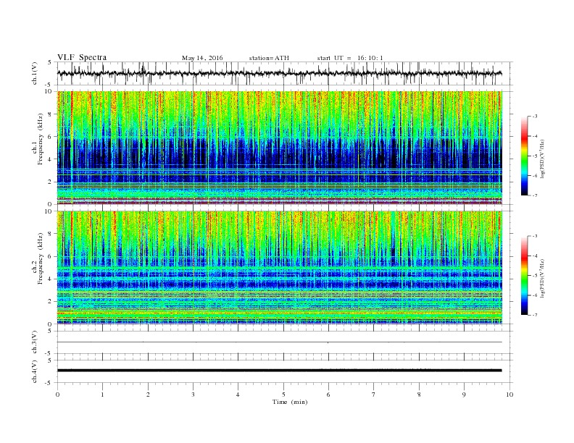Click the "ch.4(V)" axis label

pyautogui.click(x=35, y=371)
